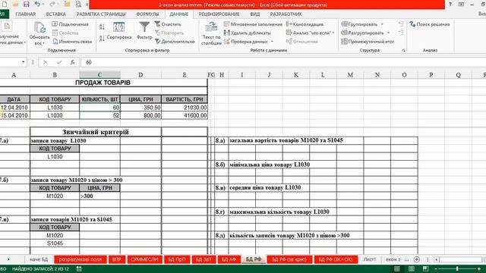The image size is (486, 273).
Task: Select the criteria cell >300
Action: coord(99,196)
